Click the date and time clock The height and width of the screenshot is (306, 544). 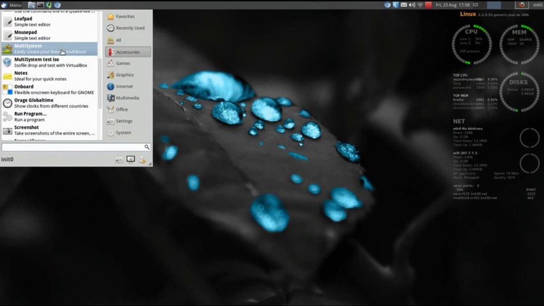(453, 5)
